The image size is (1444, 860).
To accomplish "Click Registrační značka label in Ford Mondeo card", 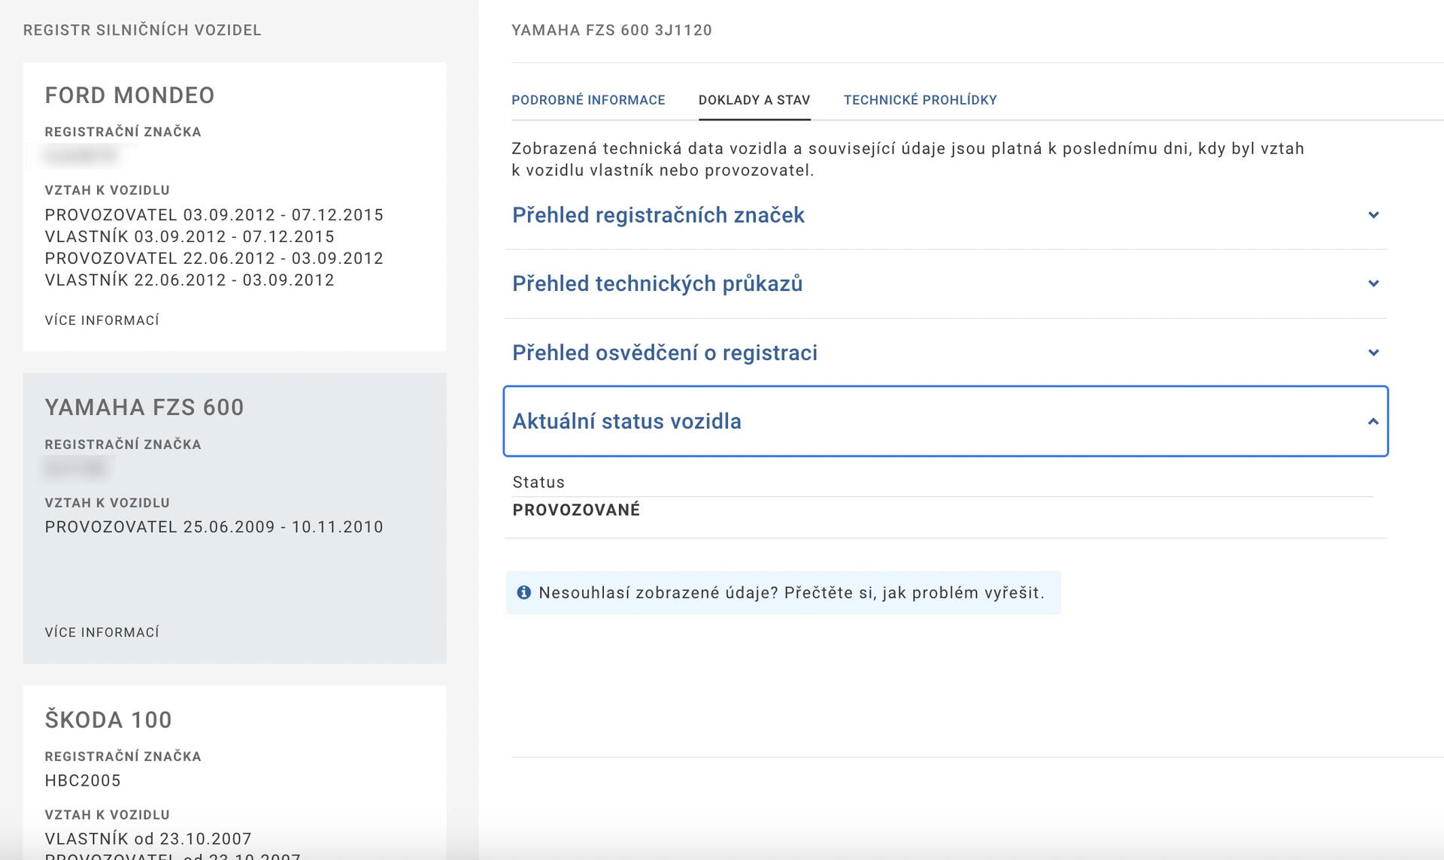I will coord(123,132).
